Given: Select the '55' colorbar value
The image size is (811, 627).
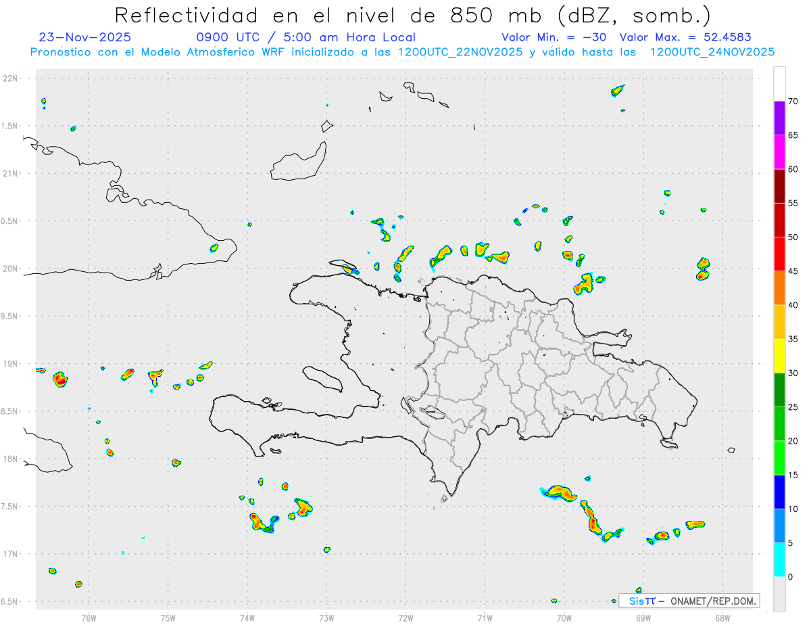Looking at the screenshot, I should point(794,203).
